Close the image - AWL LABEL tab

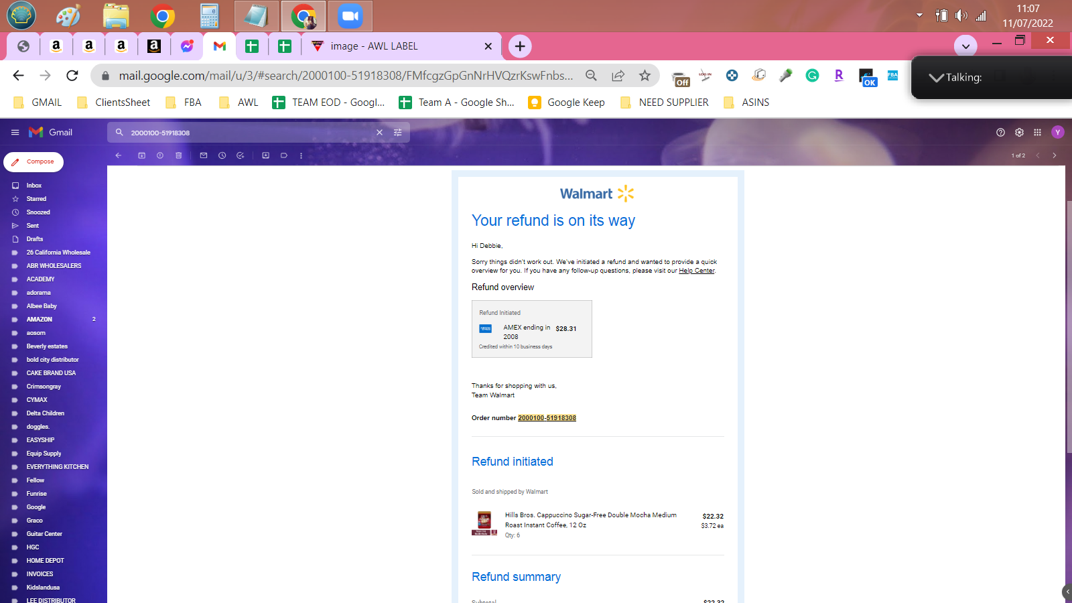click(488, 46)
